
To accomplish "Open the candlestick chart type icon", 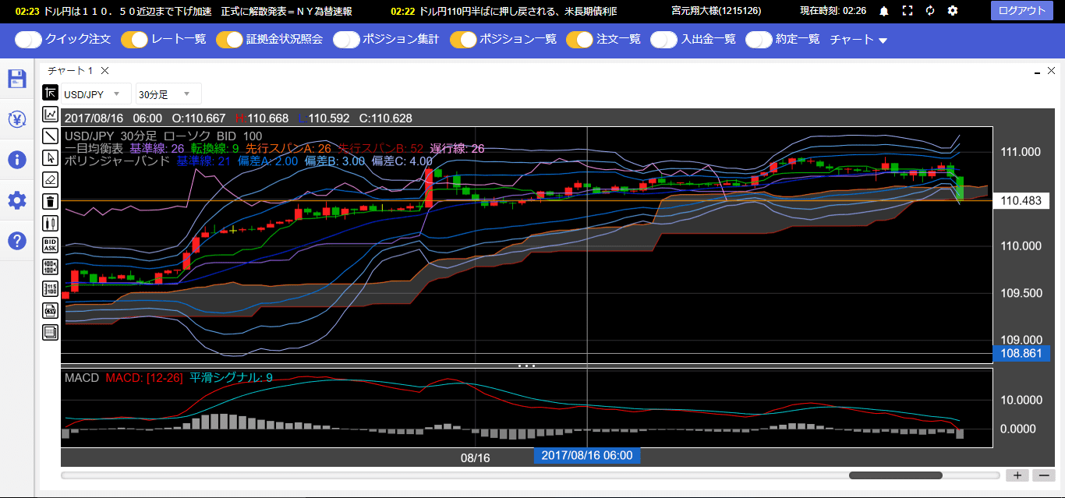I will 51,223.
